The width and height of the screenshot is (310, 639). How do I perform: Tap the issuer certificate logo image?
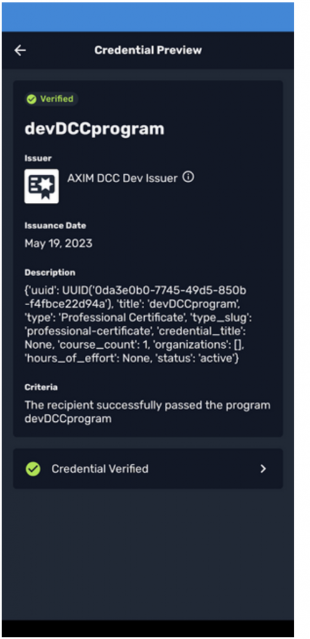42,186
